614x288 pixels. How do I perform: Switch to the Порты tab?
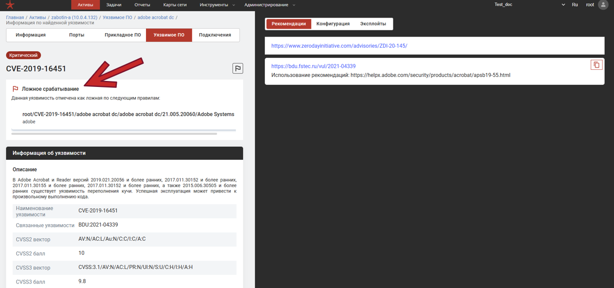click(x=76, y=35)
